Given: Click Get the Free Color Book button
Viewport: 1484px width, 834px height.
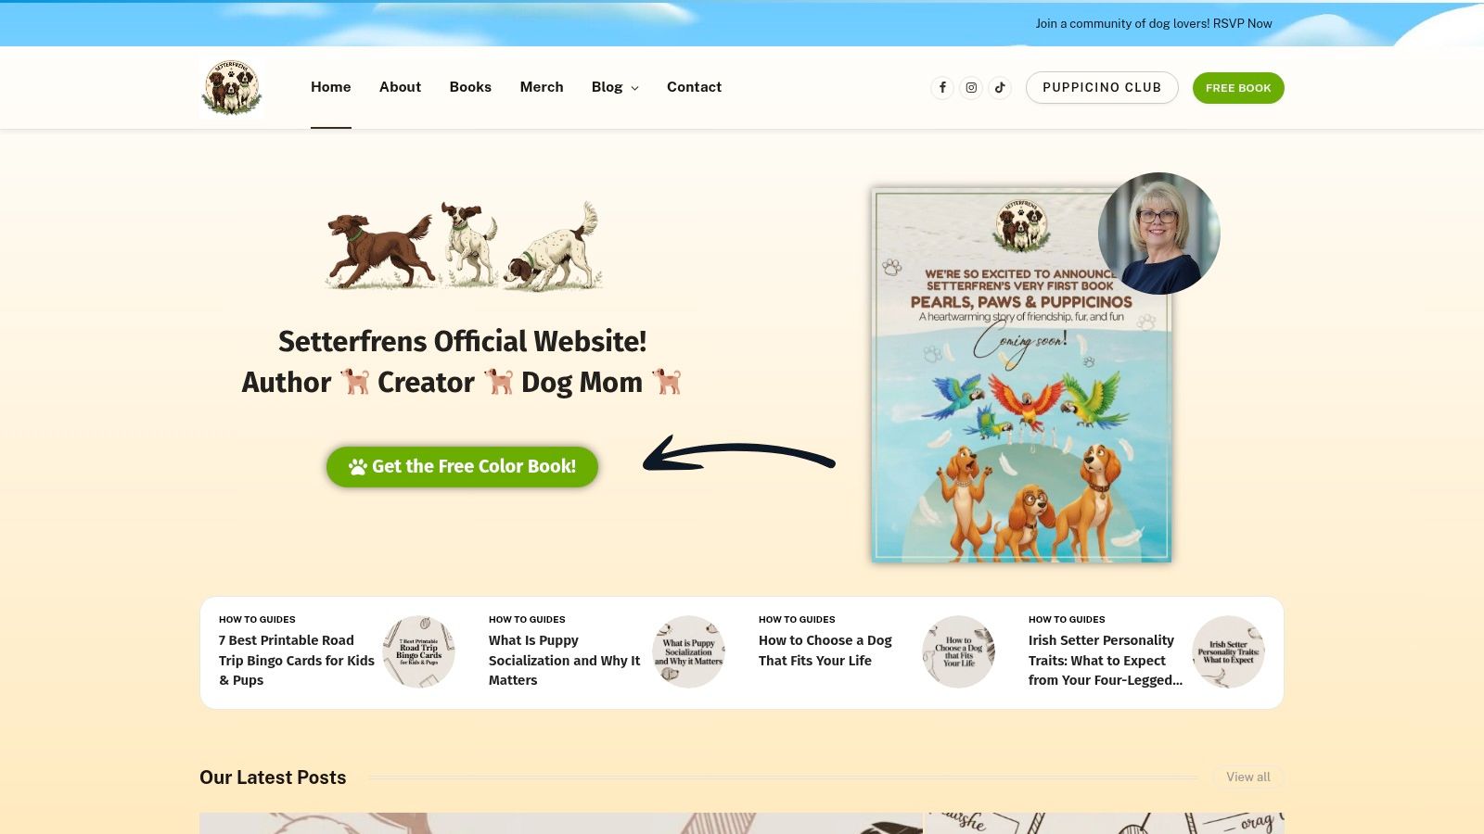Looking at the screenshot, I should click(x=461, y=466).
